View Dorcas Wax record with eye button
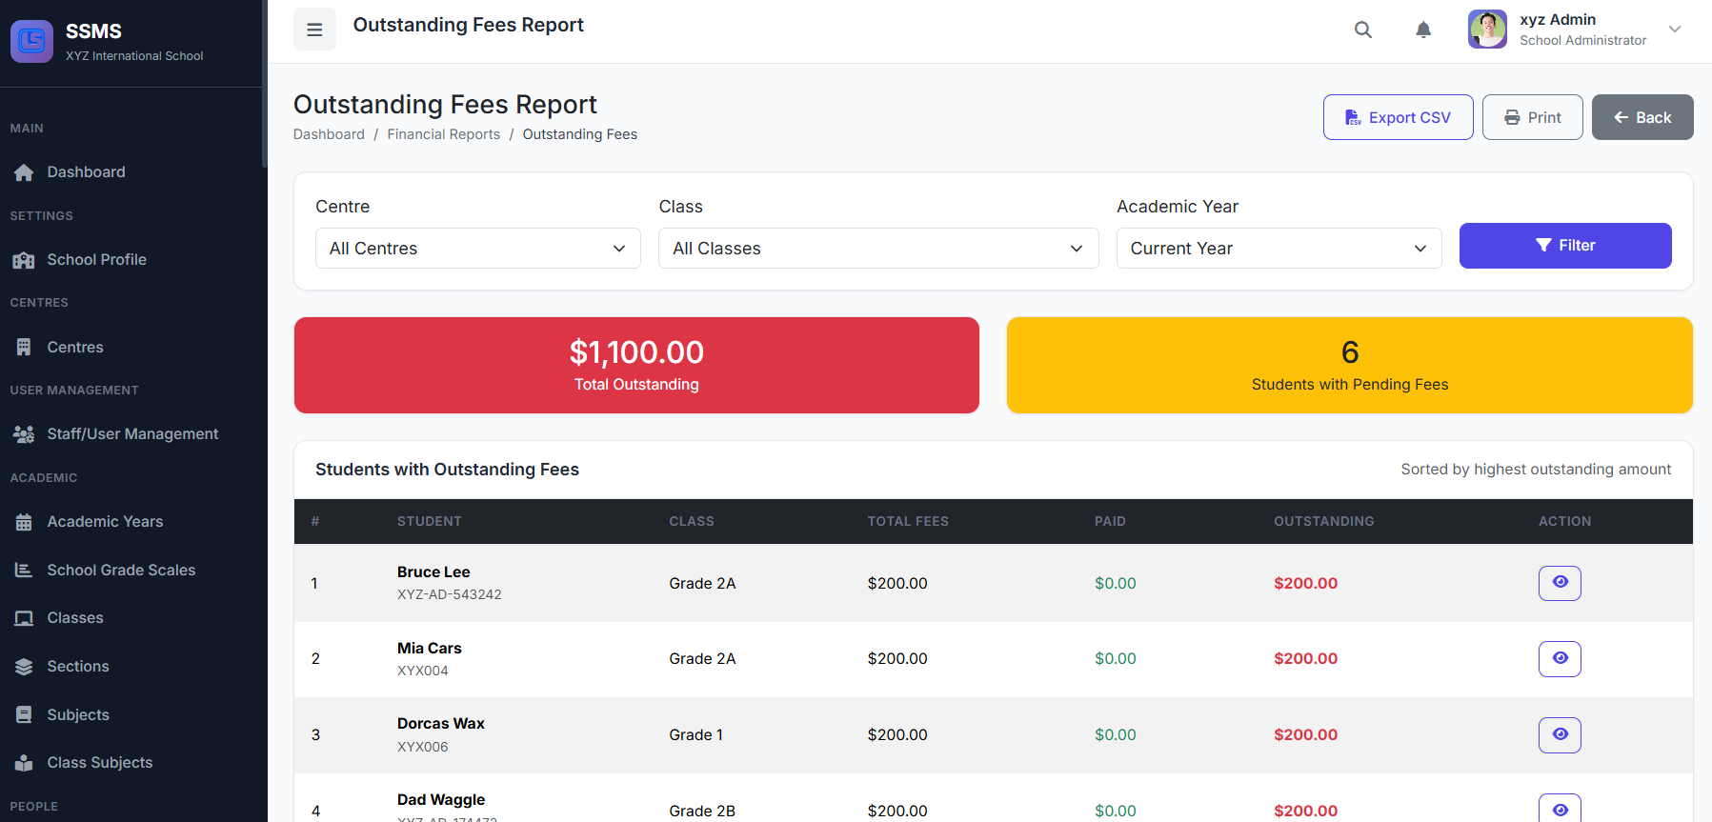 pos(1560,735)
